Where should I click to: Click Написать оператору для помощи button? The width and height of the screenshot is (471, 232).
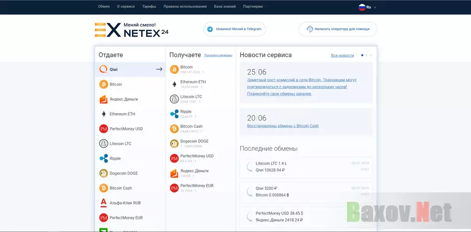click(338, 29)
